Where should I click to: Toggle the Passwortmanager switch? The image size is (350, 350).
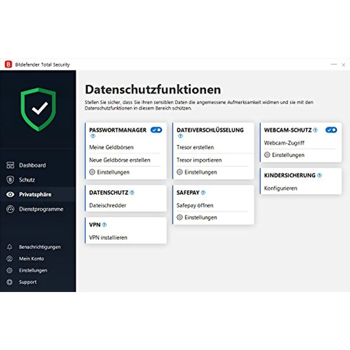point(156,130)
